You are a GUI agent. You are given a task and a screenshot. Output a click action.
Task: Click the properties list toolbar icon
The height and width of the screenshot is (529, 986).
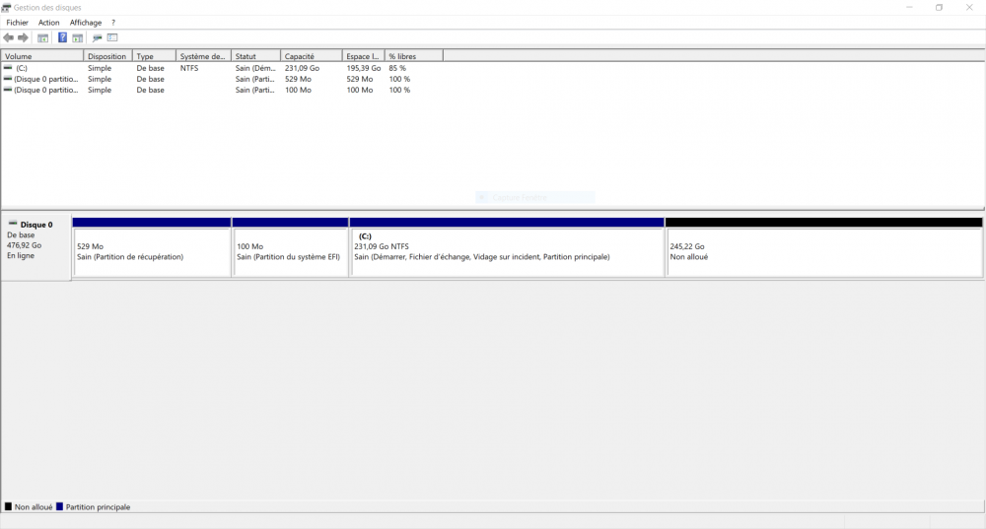pos(112,38)
